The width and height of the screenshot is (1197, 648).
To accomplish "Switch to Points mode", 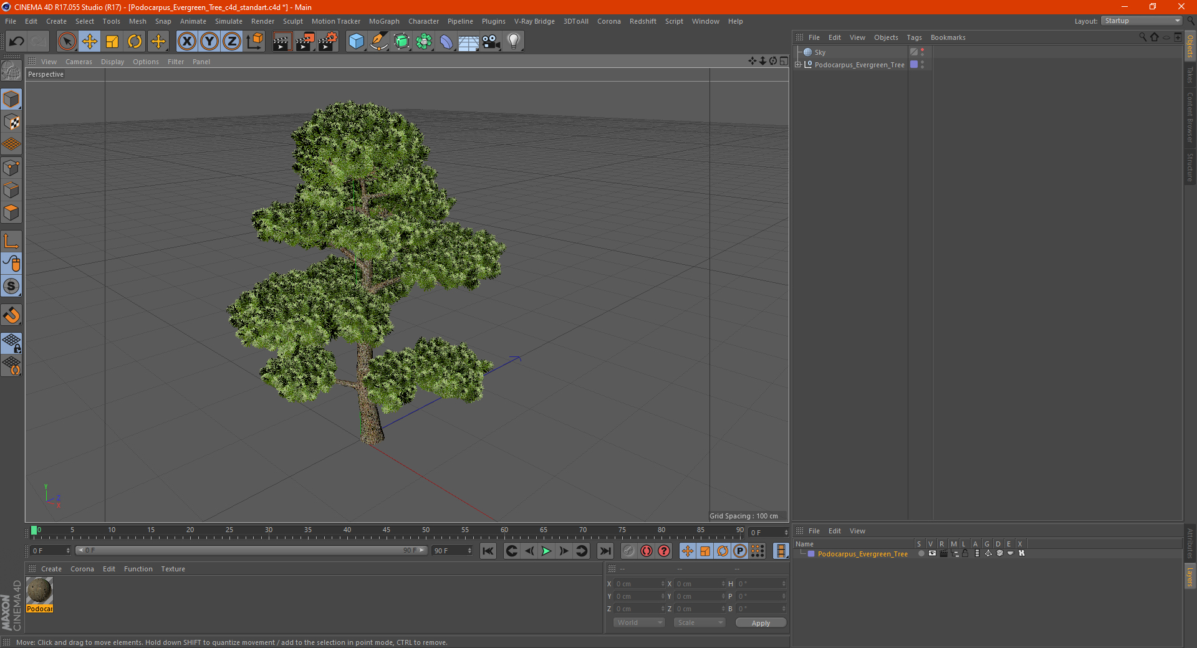I will pyautogui.click(x=11, y=168).
